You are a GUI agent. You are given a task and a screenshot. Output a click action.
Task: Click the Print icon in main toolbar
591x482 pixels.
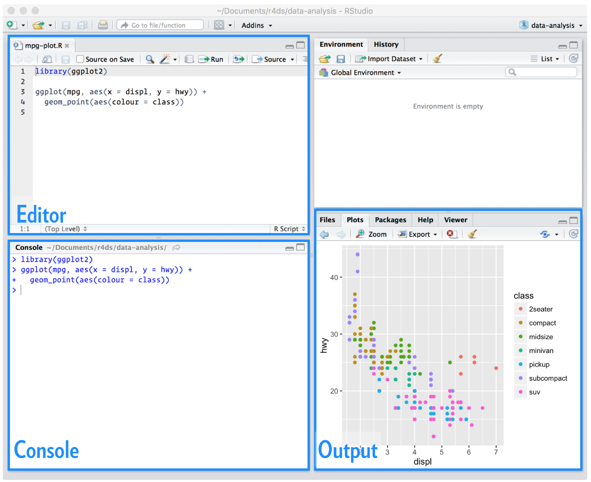click(x=103, y=25)
